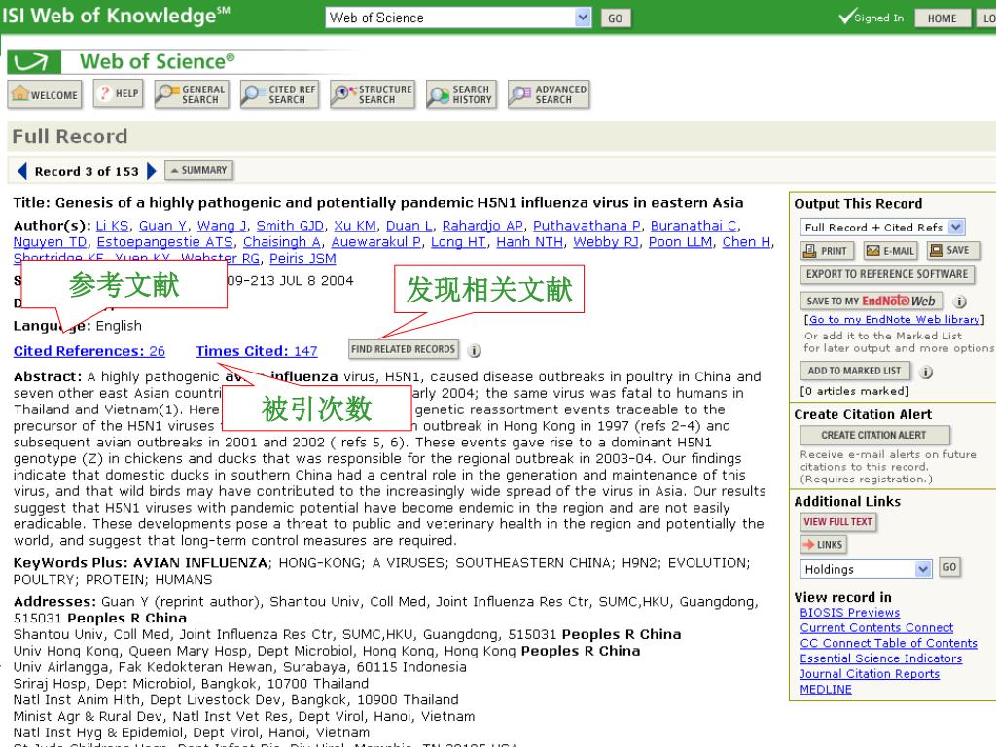The image size is (996, 747).
Task: Click Find Related Records
Action: click(x=404, y=349)
